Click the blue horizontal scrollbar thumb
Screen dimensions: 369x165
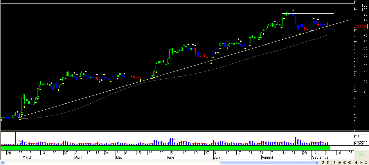point(267,162)
